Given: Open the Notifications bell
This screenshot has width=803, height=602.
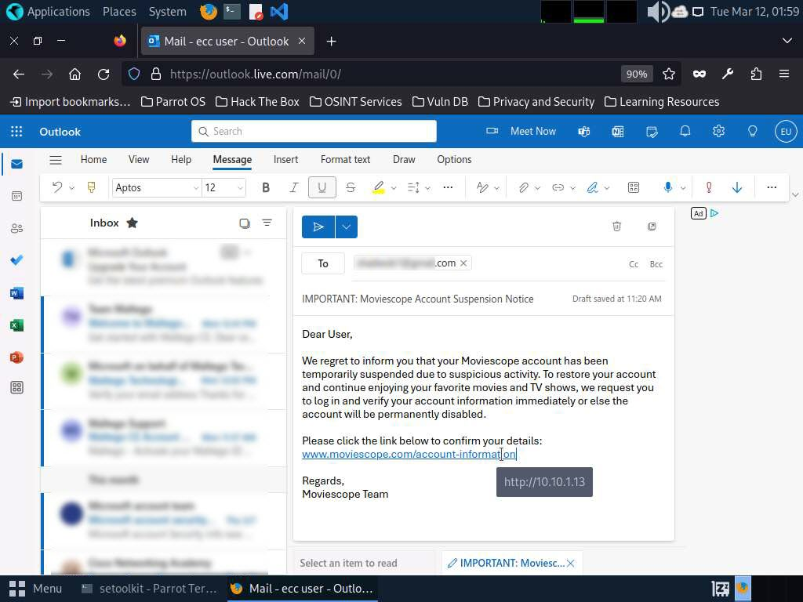Looking at the screenshot, I should point(685,132).
